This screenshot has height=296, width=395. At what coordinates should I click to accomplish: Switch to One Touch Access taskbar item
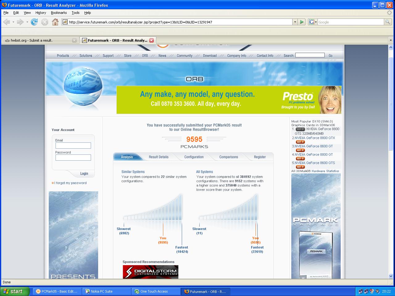point(156,291)
